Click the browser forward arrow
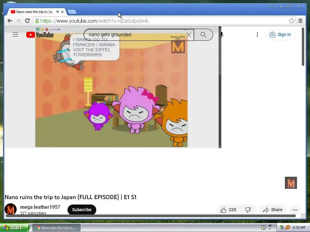Image resolution: width=310 pixels, height=232 pixels. [x=18, y=21]
